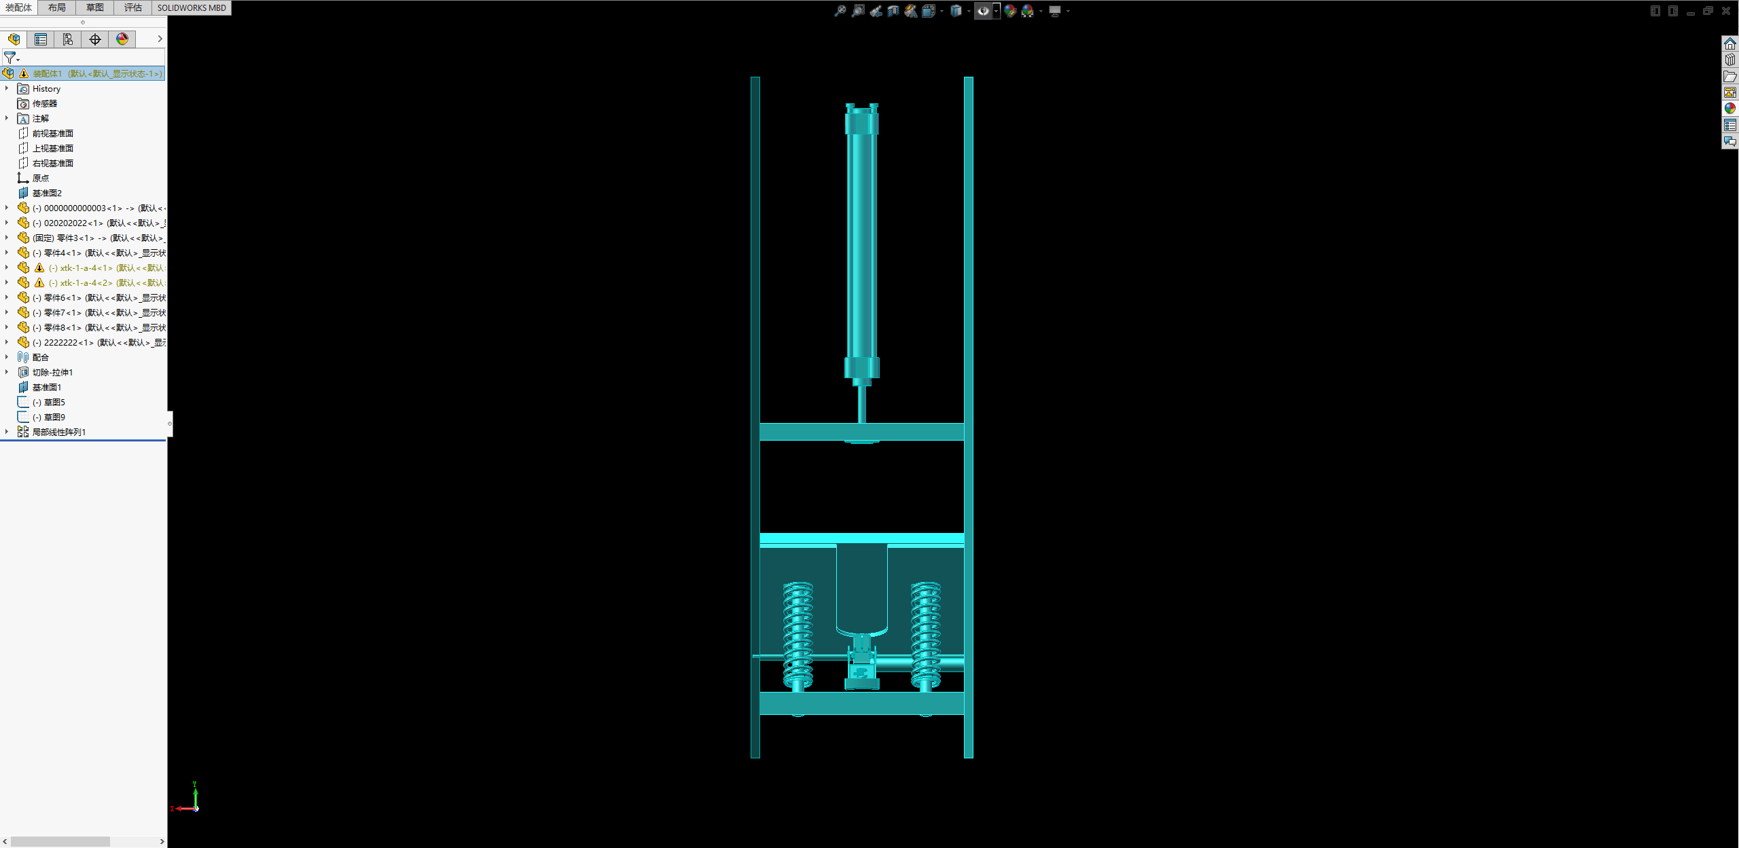This screenshot has width=1739, height=848.
Task: Click Previous View icon
Action: click(876, 11)
